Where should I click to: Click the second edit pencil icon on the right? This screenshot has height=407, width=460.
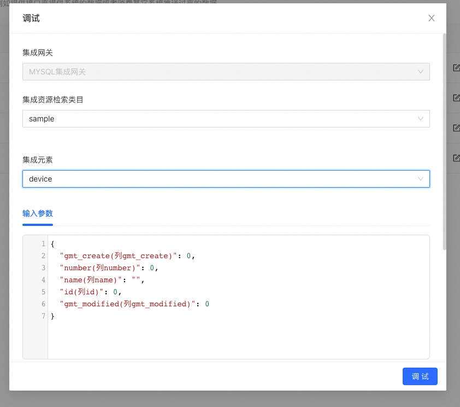coord(456,97)
